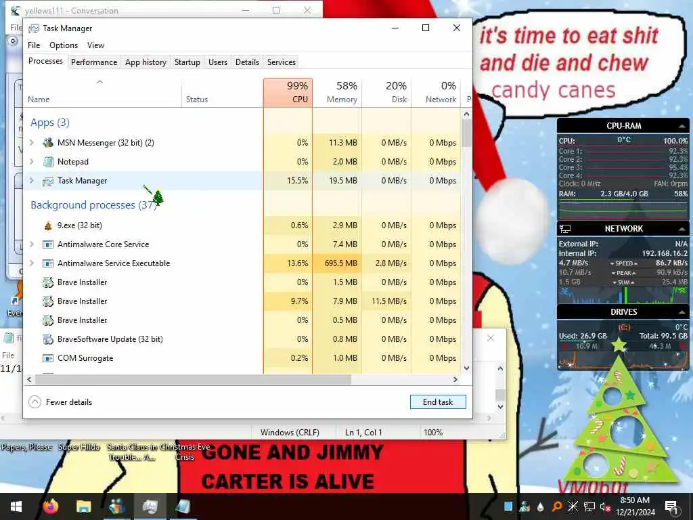Click the MSN Messenger process icon

coord(48,143)
